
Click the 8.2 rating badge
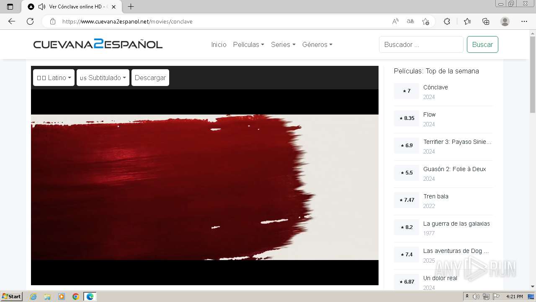pos(406,227)
